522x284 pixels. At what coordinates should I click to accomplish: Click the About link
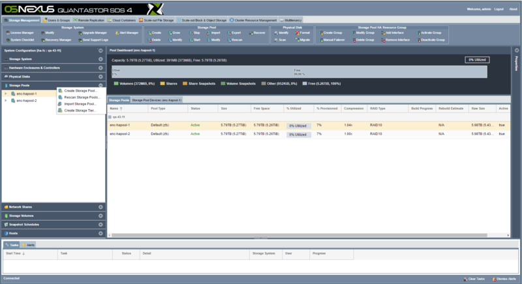[x=513, y=9]
